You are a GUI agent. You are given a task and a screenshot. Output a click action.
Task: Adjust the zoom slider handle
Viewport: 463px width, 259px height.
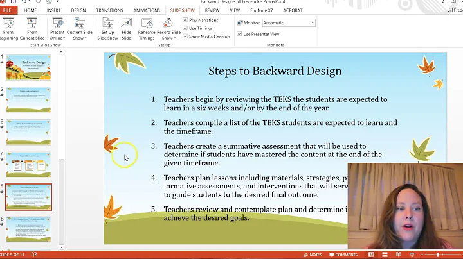pyautogui.click(x=438, y=255)
